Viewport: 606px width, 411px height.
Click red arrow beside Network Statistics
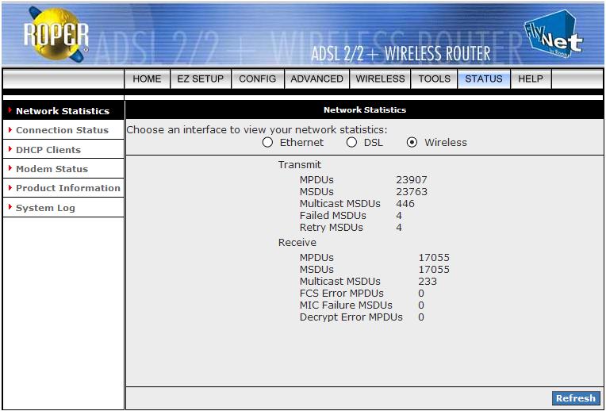tap(10, 111)
